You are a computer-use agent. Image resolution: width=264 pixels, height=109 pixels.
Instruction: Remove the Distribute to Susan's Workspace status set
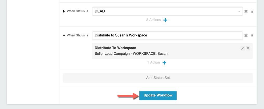pos(246,35)
